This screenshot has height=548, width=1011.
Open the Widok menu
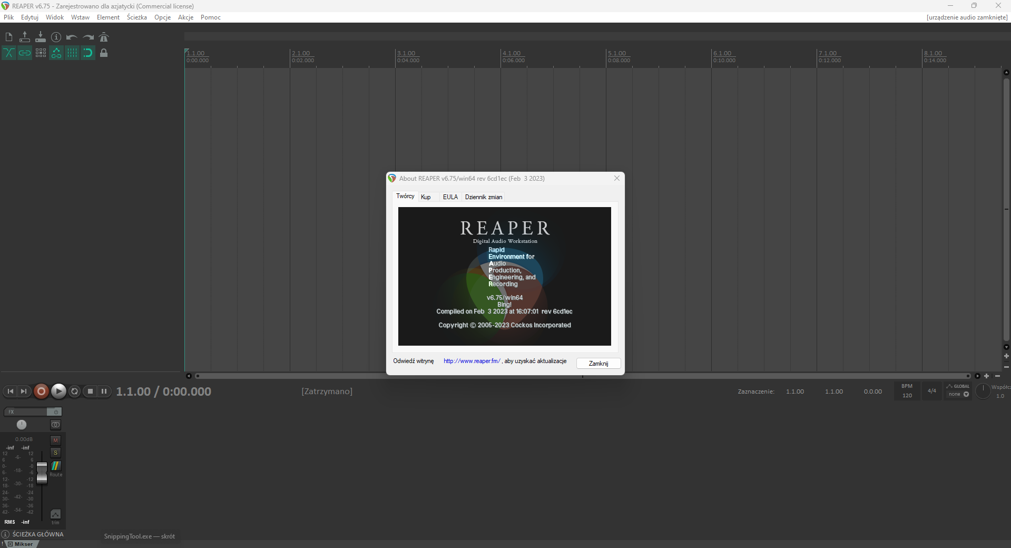click(55, 17)
